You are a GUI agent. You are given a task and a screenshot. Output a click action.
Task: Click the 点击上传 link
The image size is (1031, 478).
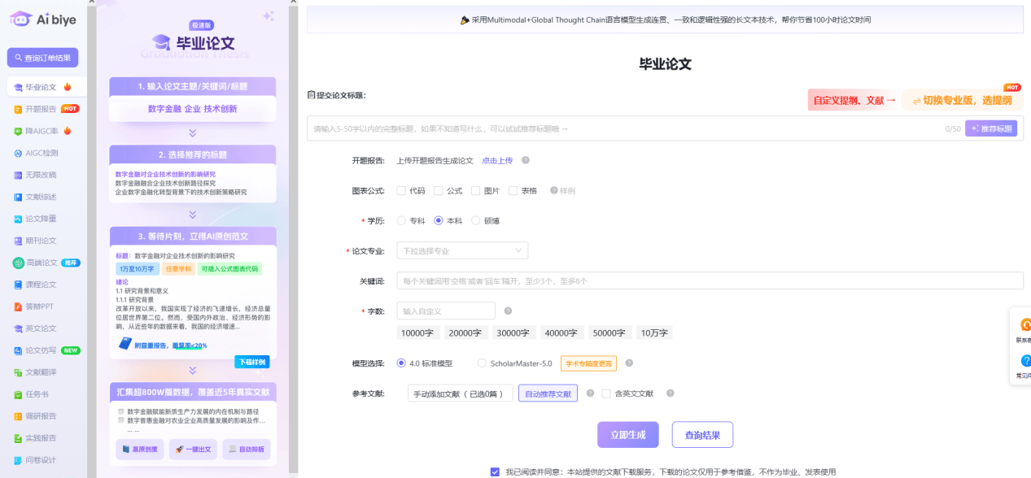coord(497,161)
